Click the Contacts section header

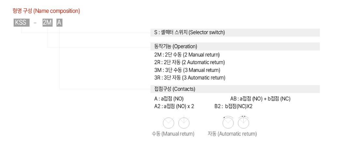point(235,89)
